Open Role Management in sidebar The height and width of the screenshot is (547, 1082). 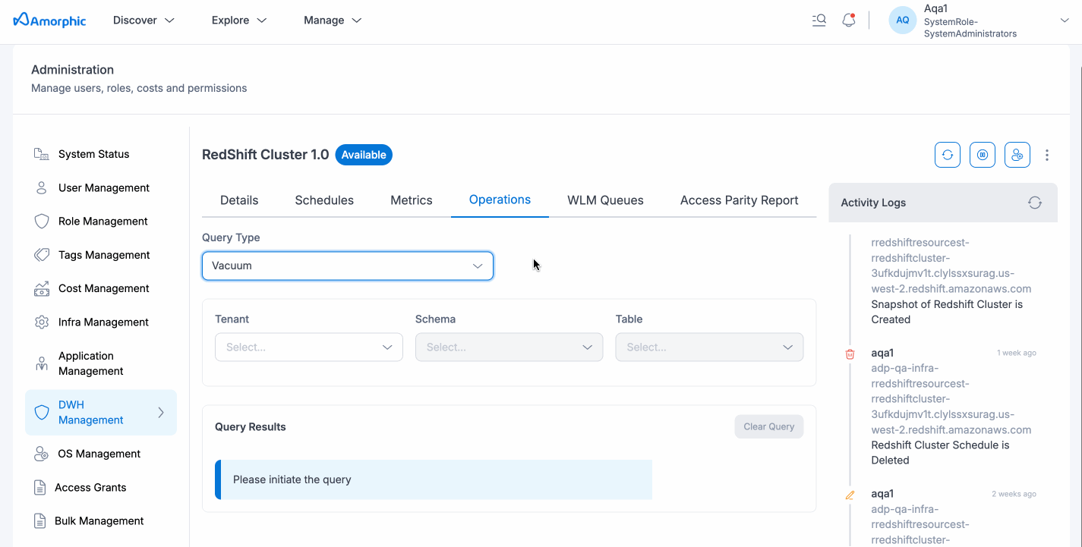(x=103, y=222)
